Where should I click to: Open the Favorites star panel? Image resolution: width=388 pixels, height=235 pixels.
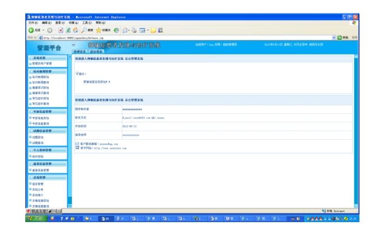tap(103, 30)
